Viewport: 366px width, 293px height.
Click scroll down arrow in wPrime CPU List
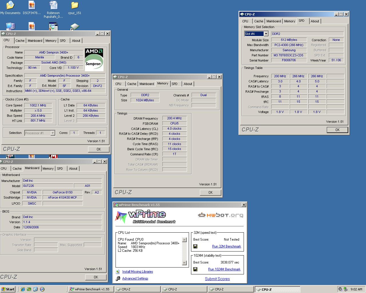184,263
